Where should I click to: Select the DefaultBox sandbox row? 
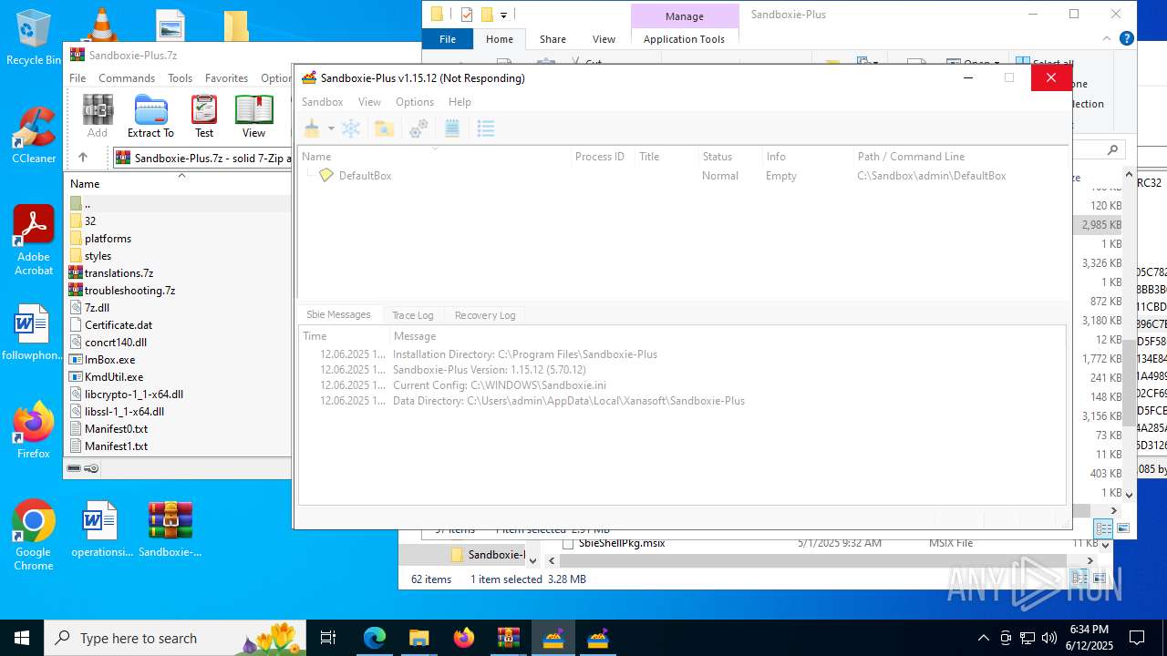pos(684,176)
